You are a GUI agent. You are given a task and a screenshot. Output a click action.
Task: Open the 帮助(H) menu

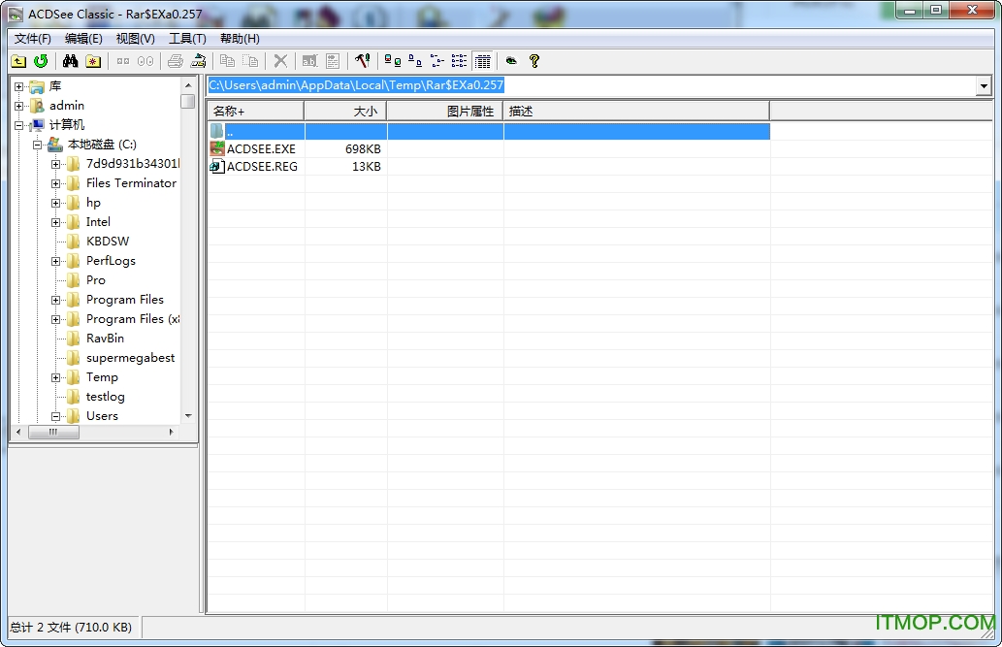[240, 39]
